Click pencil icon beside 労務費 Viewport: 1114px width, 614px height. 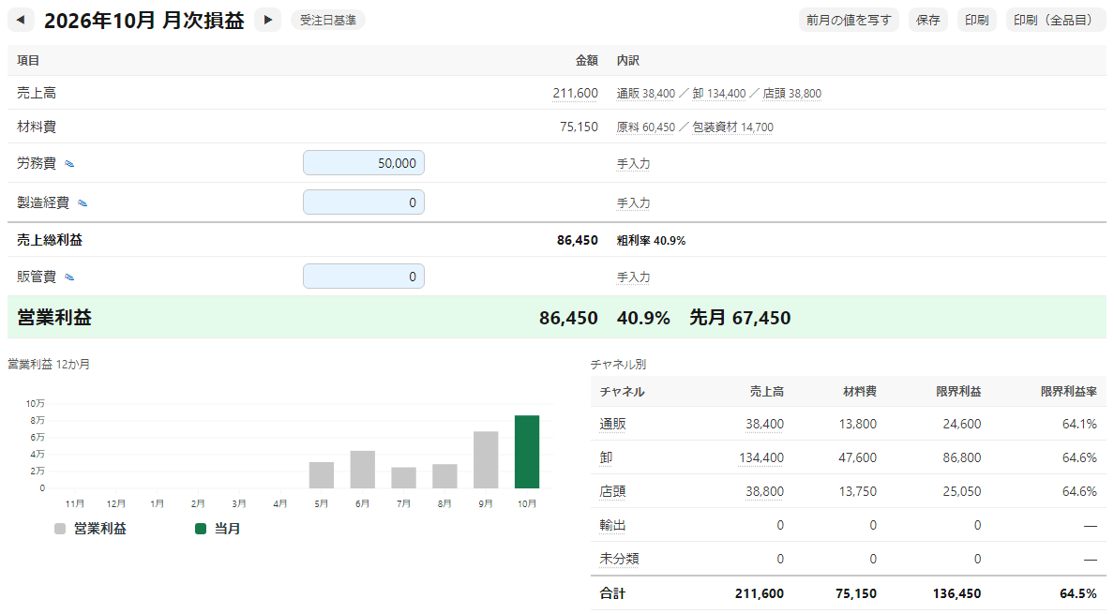[x=69, y=164]
